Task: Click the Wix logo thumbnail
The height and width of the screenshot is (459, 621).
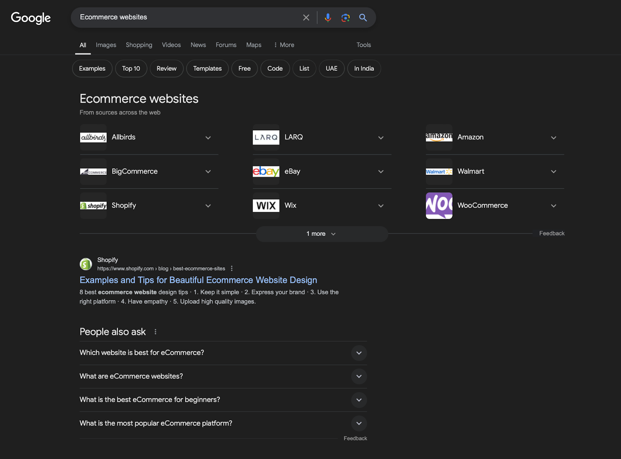Action: point(266,206)
